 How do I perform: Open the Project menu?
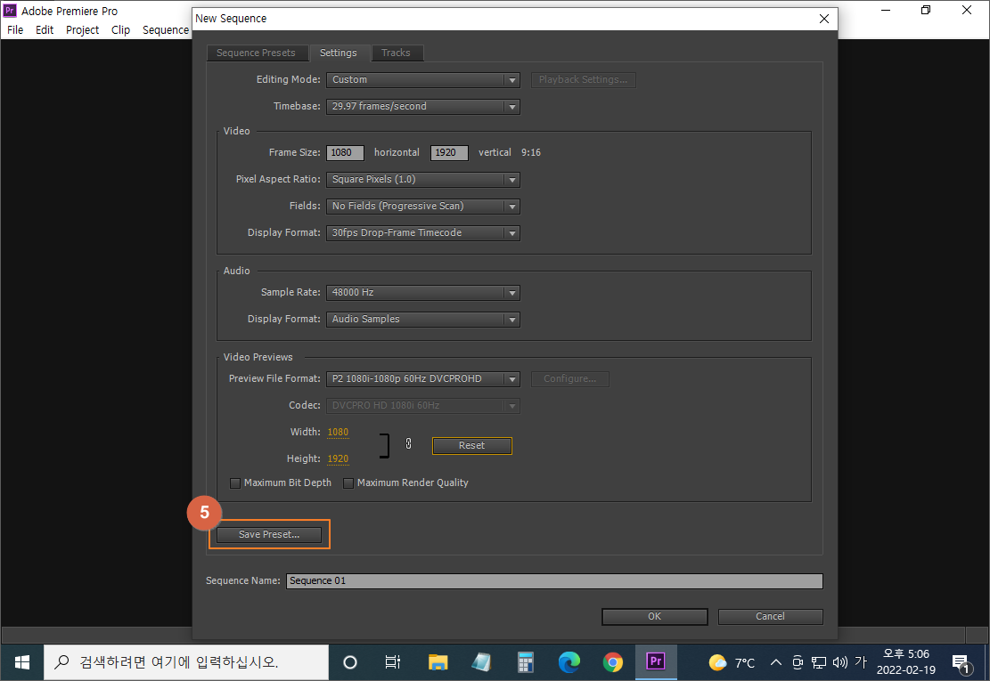[83, 29]
